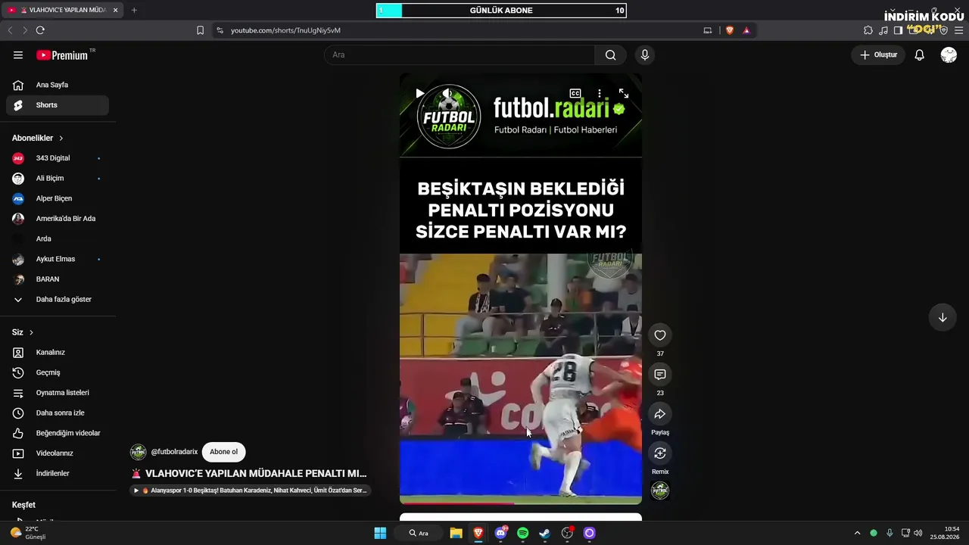Open the notifications bell
Image resolution: width=969 pixels, height=545 pixels.
[x=920, y=55]
